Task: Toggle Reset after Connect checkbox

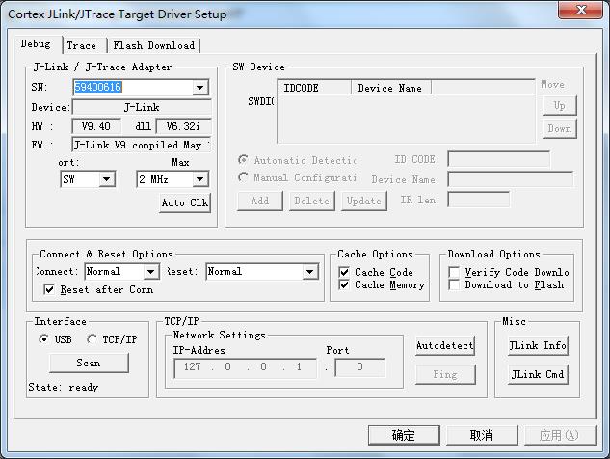Action: [x=49, y=289]
